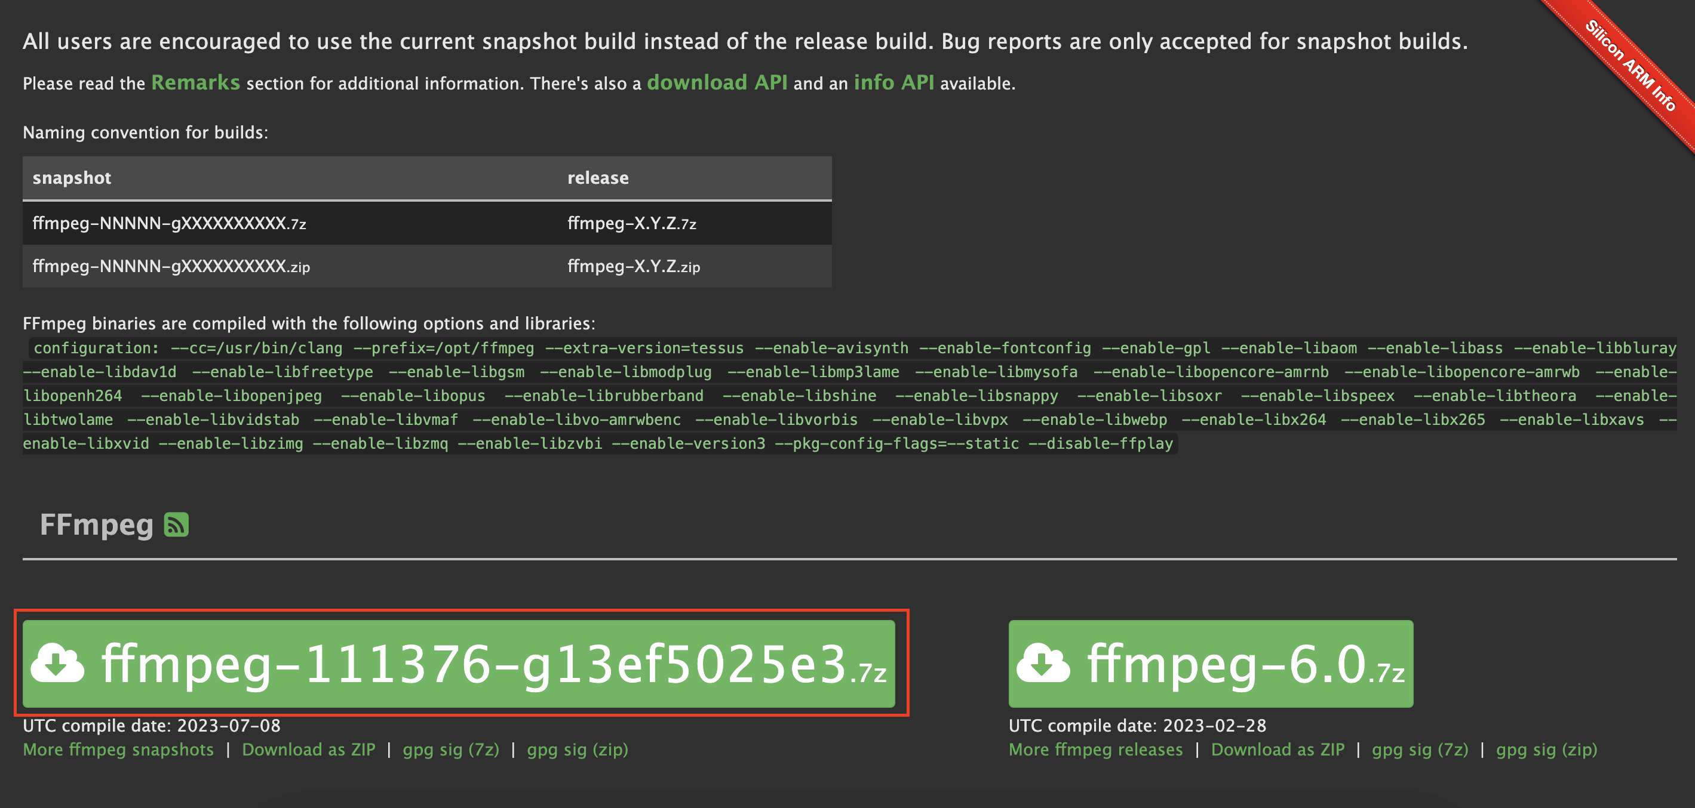Visit the info API link
1695x808 pixels.
(893, 83)
